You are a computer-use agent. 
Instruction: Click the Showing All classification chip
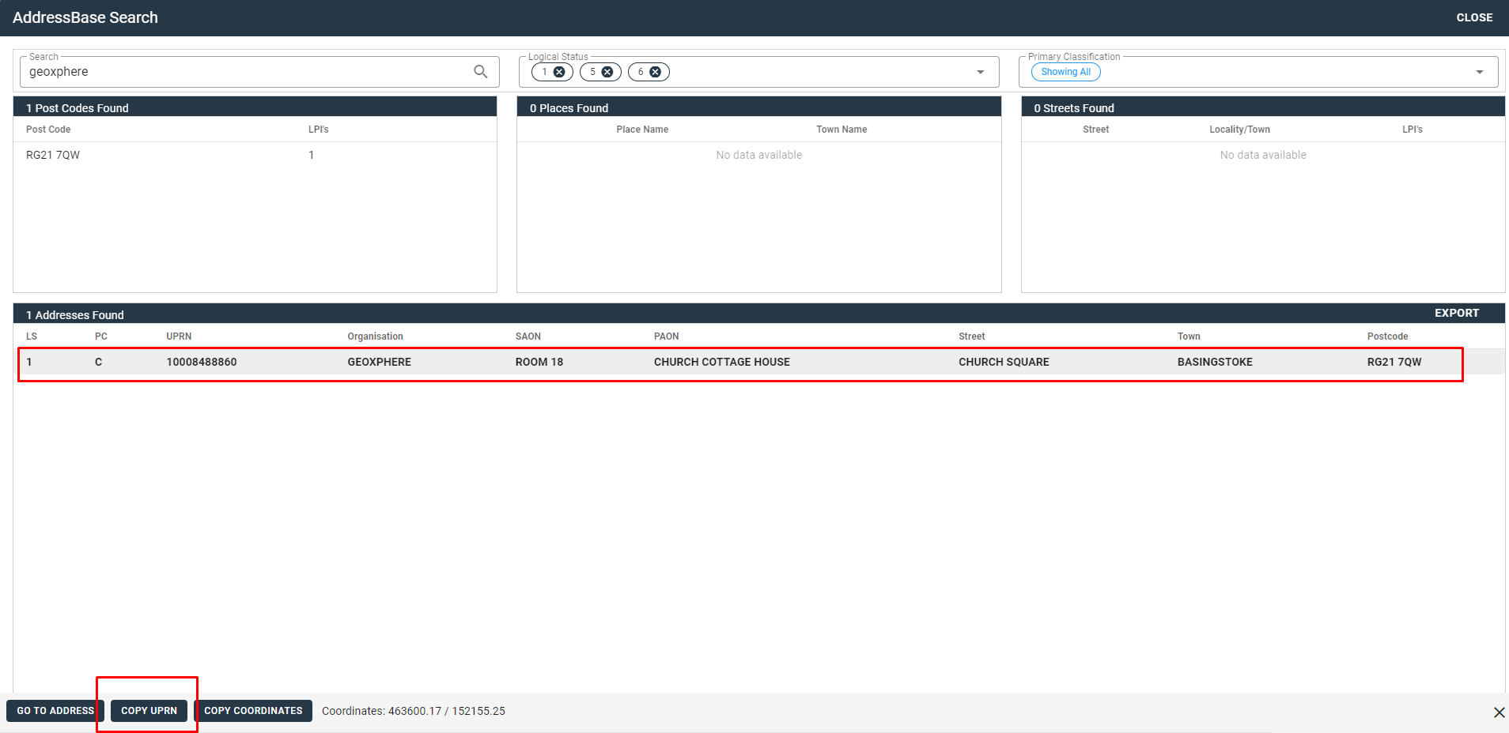pyautogui.click(x=1065, y=72)
